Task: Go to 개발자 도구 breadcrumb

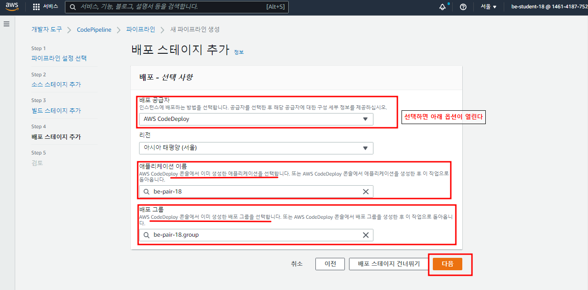Action: pos(47,29)
